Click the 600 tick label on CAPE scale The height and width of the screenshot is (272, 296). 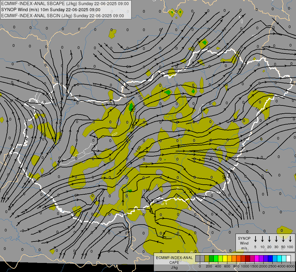pyautogui.click(x=227, y=266)
